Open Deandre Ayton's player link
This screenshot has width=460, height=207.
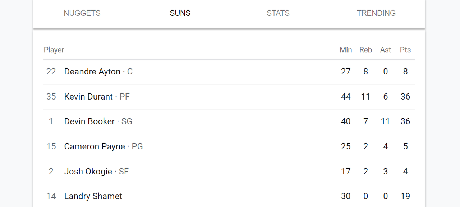coord(92,72)
